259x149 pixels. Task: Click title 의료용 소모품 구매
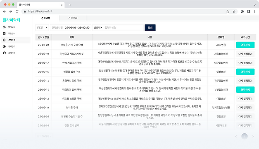point(72,99)
